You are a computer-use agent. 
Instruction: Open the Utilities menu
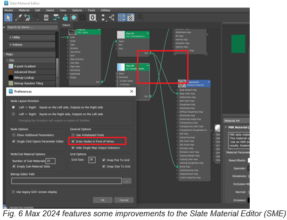(x=105, y=10)
